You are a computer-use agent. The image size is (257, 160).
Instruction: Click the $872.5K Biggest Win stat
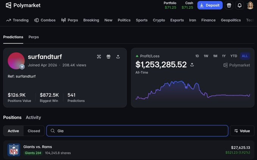click(x=49, y=97)
